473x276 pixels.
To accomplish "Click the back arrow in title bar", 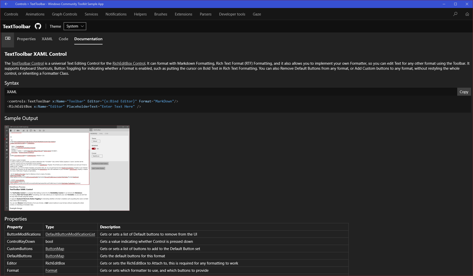I will 6,4.
